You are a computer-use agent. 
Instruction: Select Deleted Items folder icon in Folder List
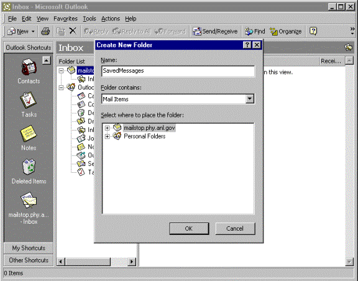pos(81,113)
